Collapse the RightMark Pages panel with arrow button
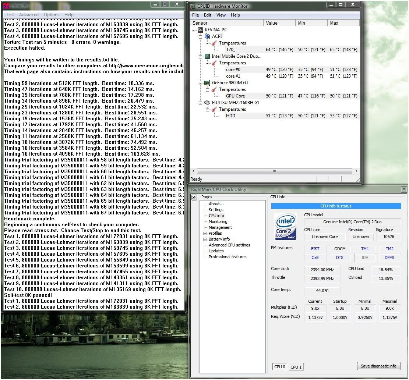The height and width of the screenshot is (380, 409). 194,197
